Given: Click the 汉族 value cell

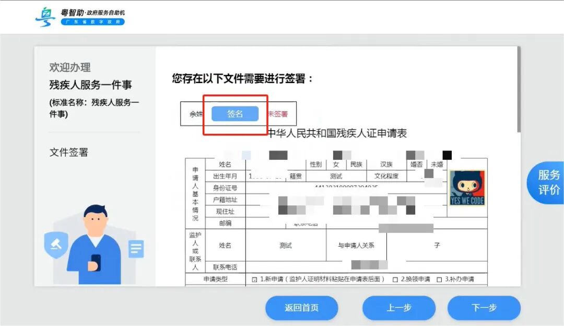Looking at the screenshot, I should click(x=386, y=165).
